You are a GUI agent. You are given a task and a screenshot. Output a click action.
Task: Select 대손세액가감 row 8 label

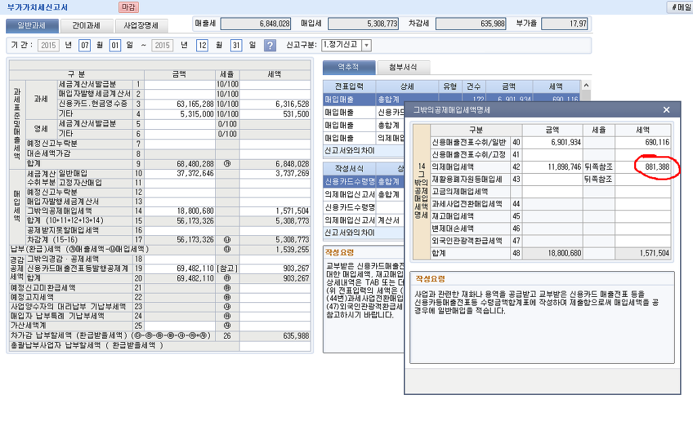click(49, 153)
